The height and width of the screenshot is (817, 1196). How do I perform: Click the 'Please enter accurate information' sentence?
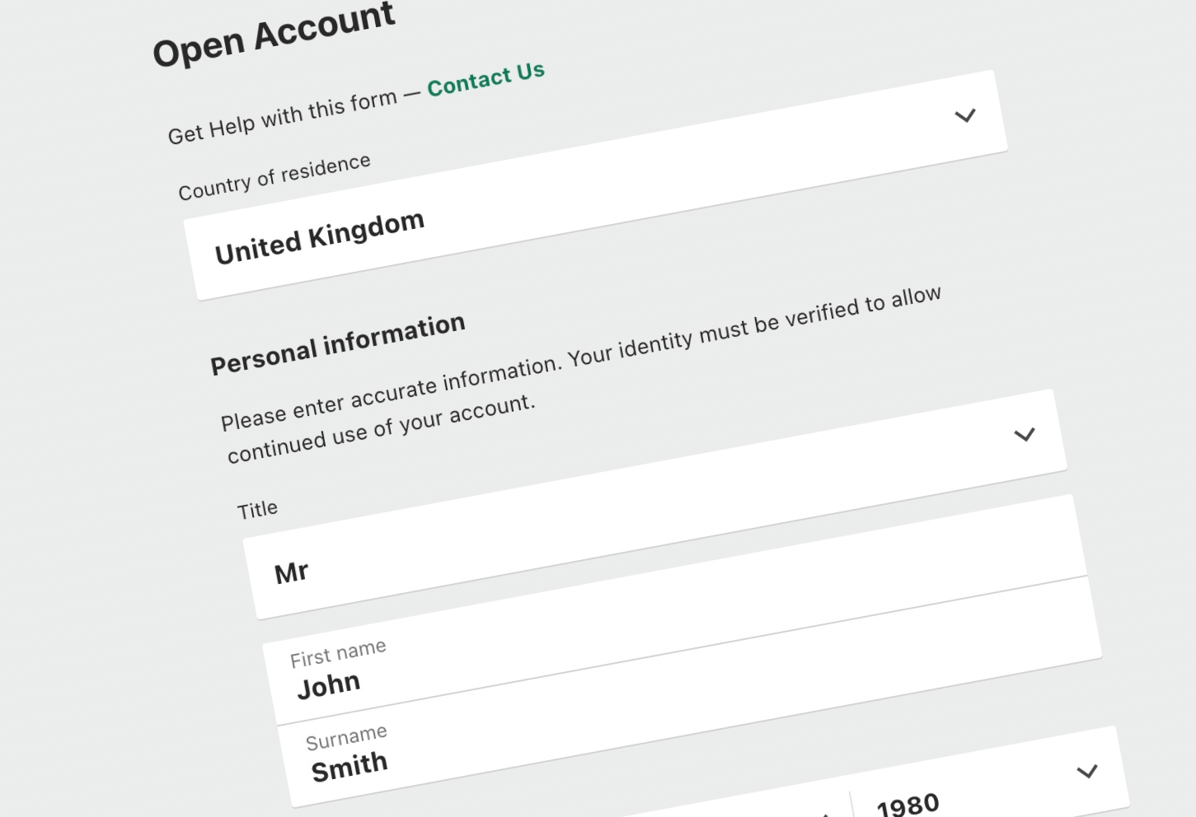pos(389,394)
